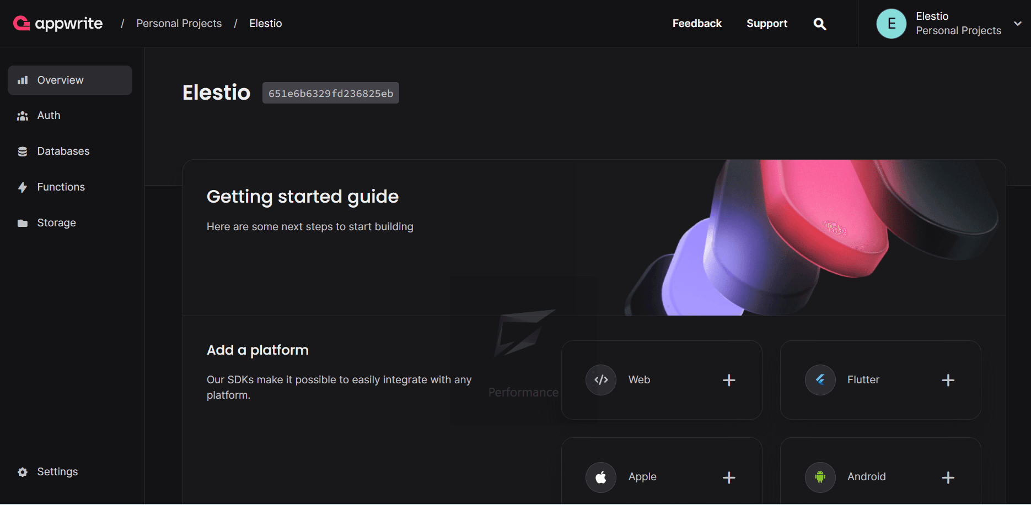1031x505 pixels.
Task: Add a Flutter platform
Action: click(x=948, y=380)
